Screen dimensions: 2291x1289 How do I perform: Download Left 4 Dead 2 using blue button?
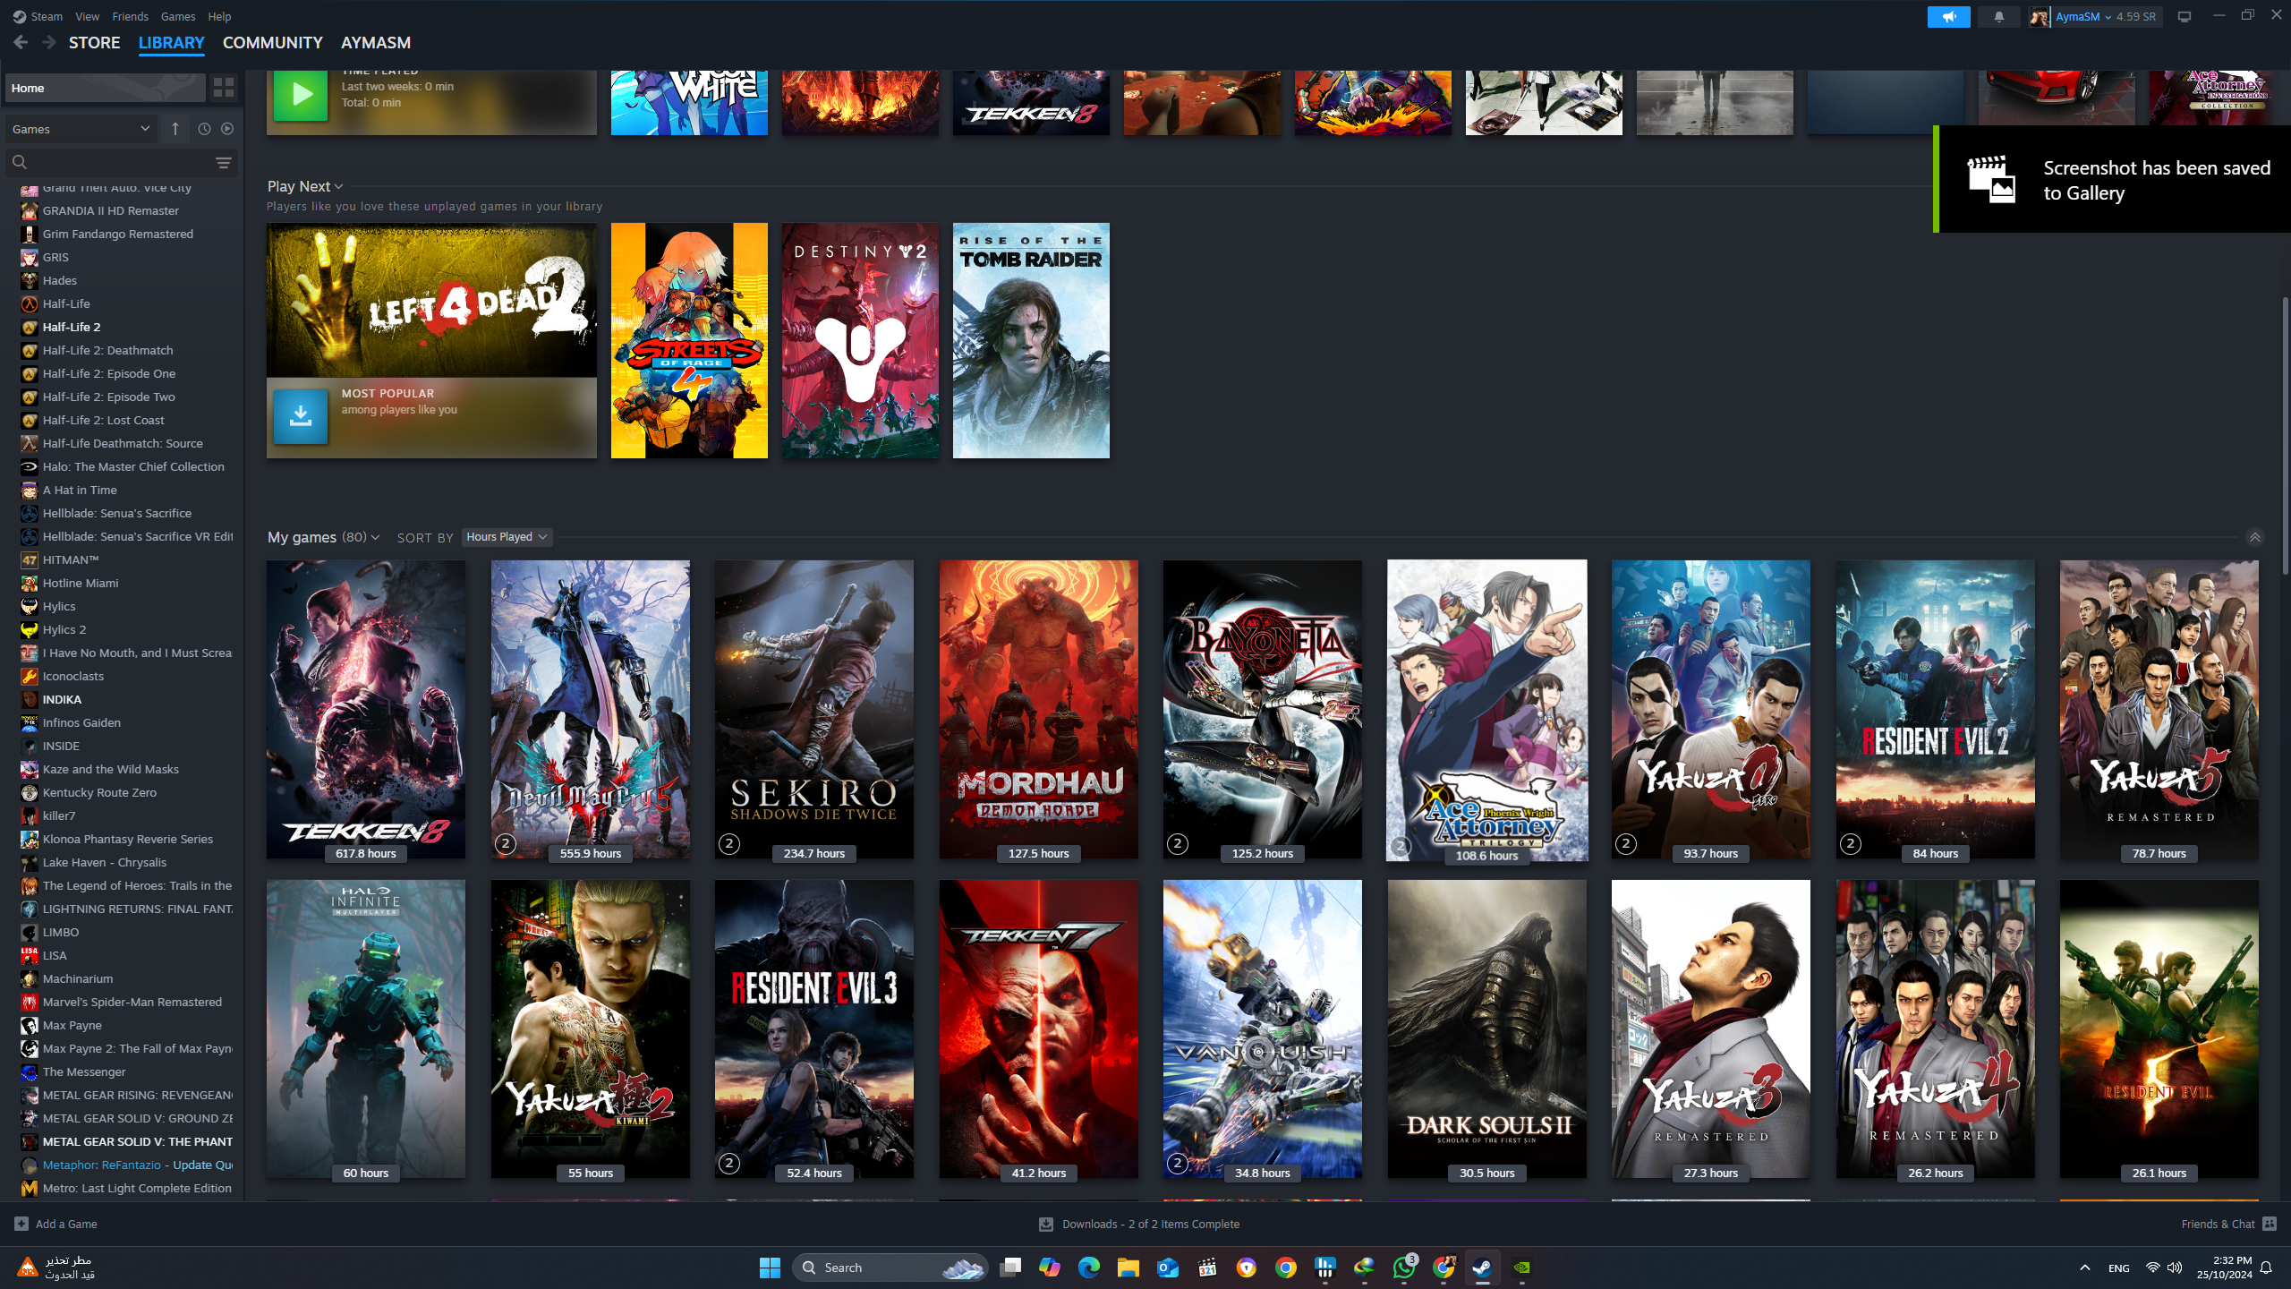pyautogui.click(x=300, y=416)
